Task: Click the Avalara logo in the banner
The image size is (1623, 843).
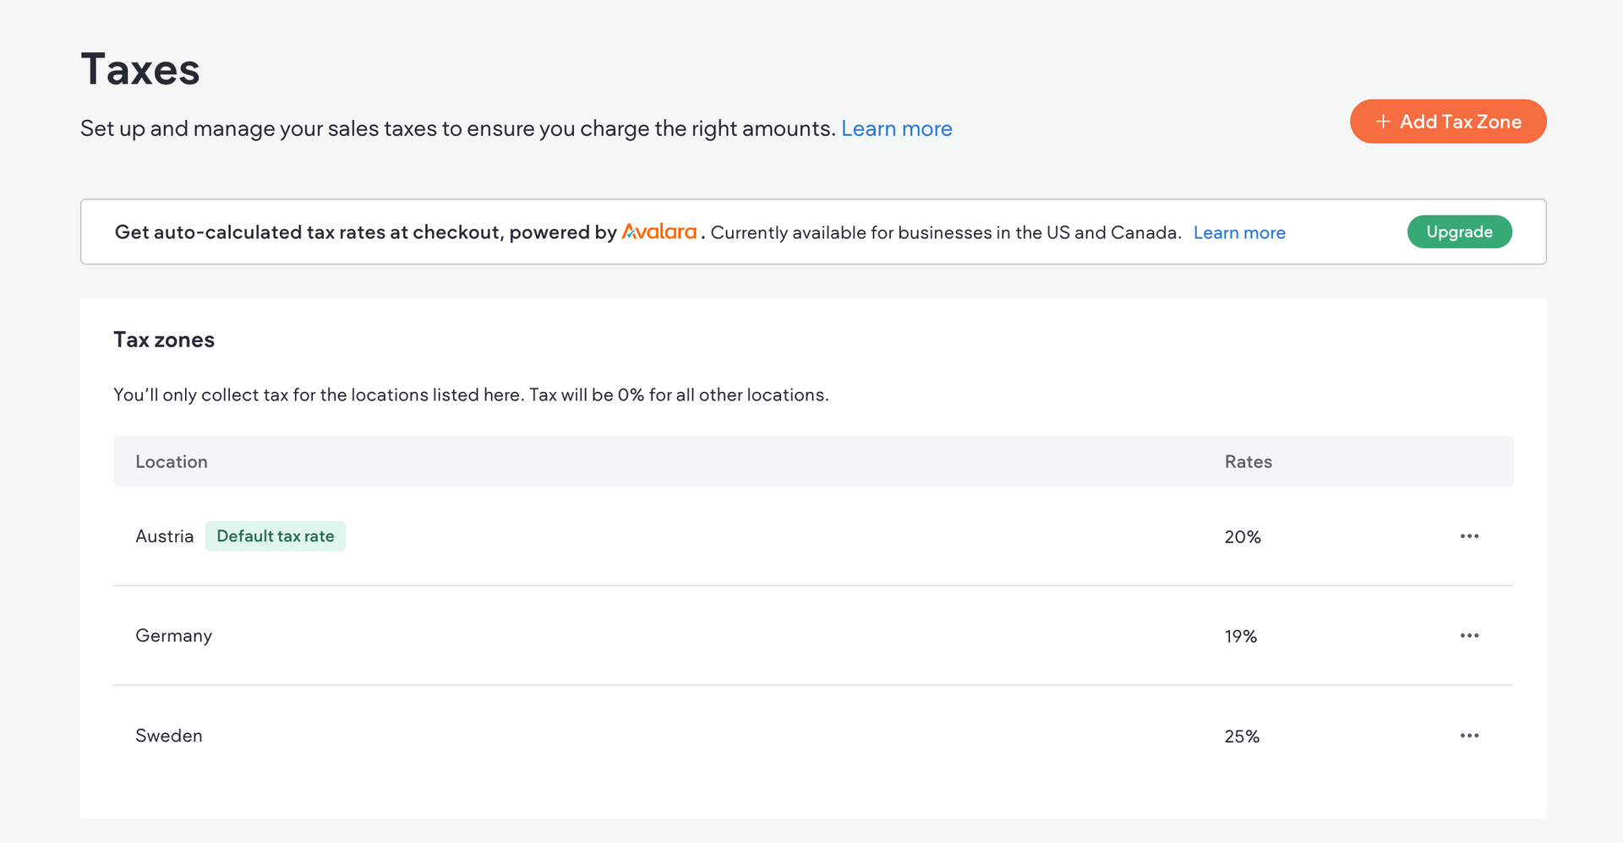Action: [659, 231]
